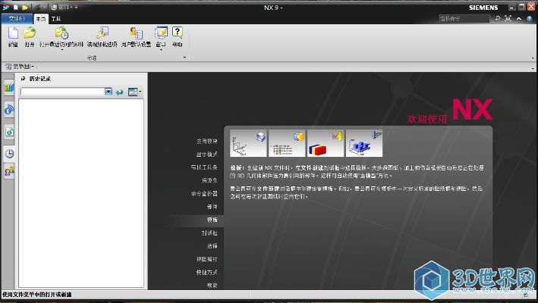538x303 pixels.
Task: Select 命令查找器 in welcome page list
Action: point(204,194)
